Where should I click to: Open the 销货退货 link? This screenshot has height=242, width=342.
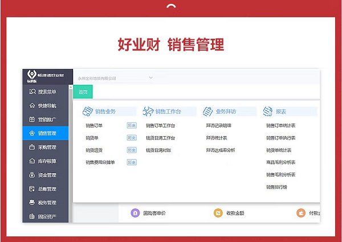click(x=94, y=150)
